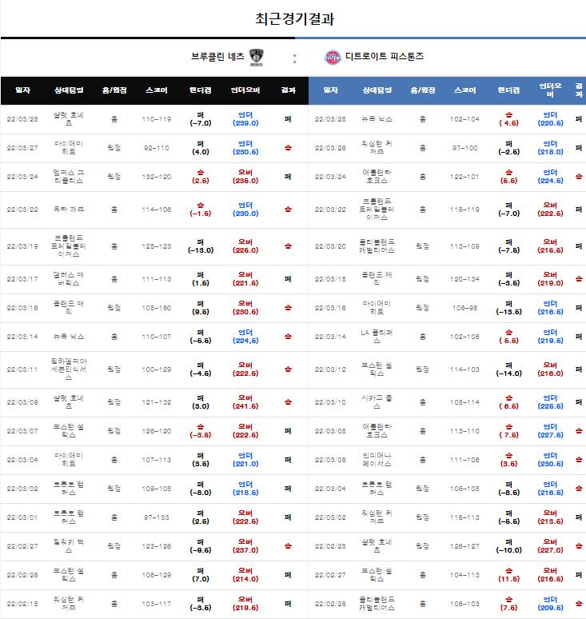The width and height of the screenshot is (586, 619).
Task: Click the 패 (-13.0) handicap cell
Action: pyautogui.click(x=201, y=246)
